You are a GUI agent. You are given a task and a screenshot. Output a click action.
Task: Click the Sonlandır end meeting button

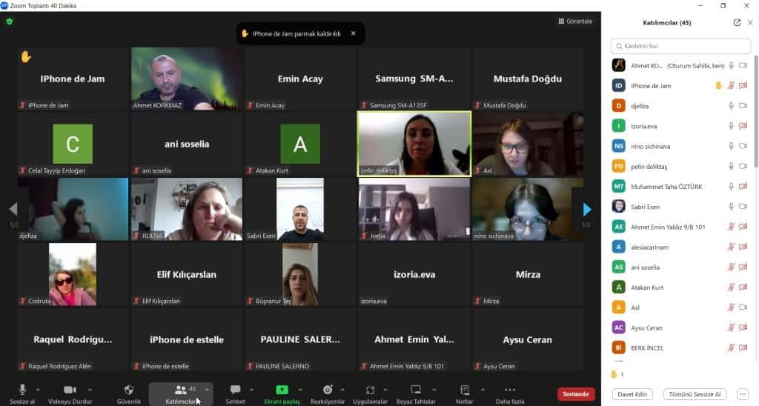[x=576, y=394]
